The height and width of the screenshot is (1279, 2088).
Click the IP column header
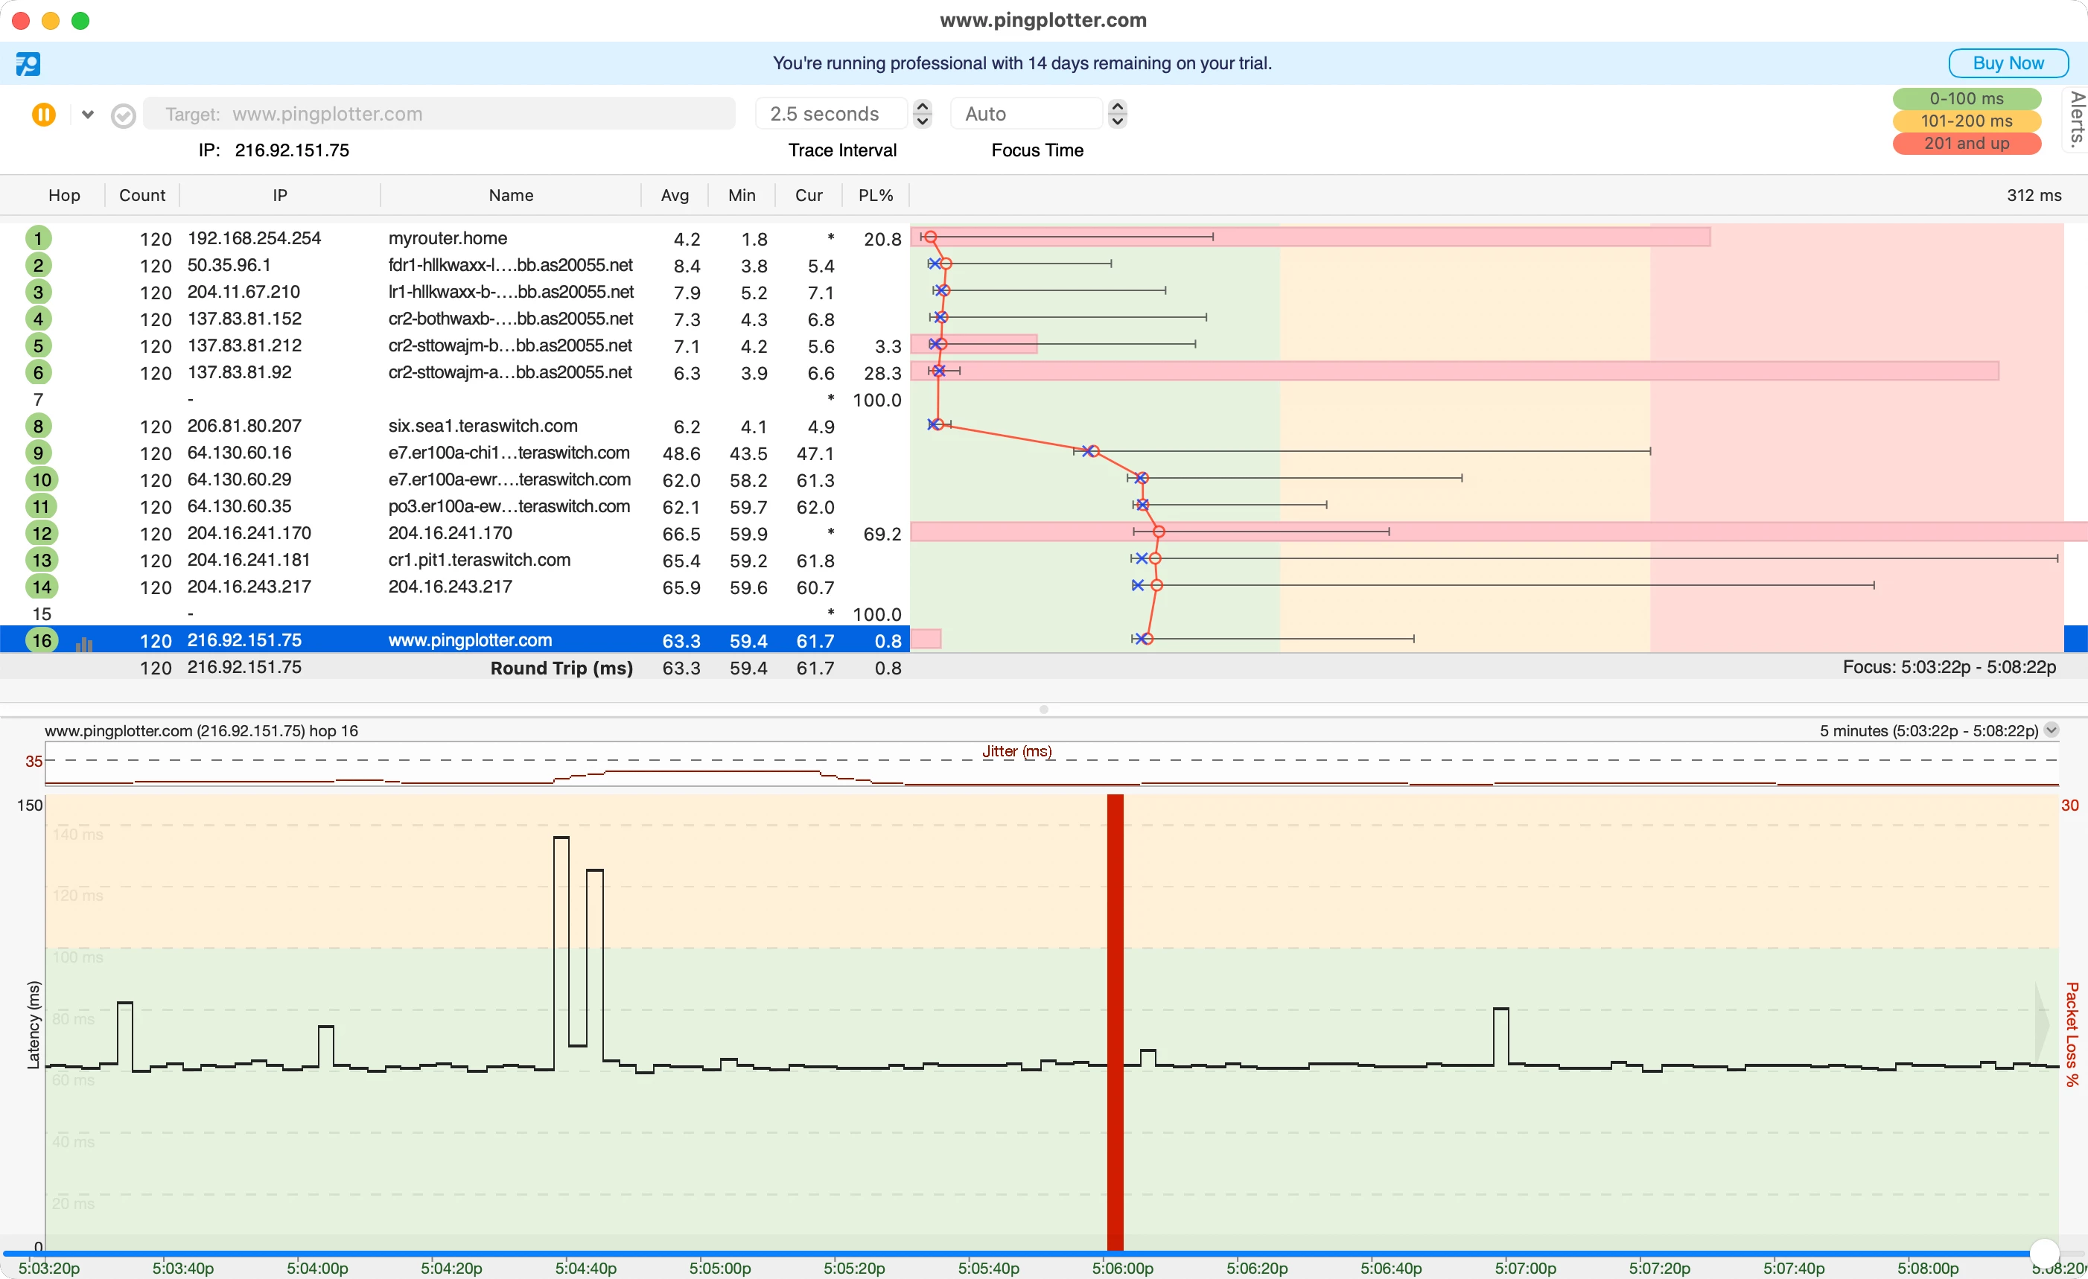point(280,195)
